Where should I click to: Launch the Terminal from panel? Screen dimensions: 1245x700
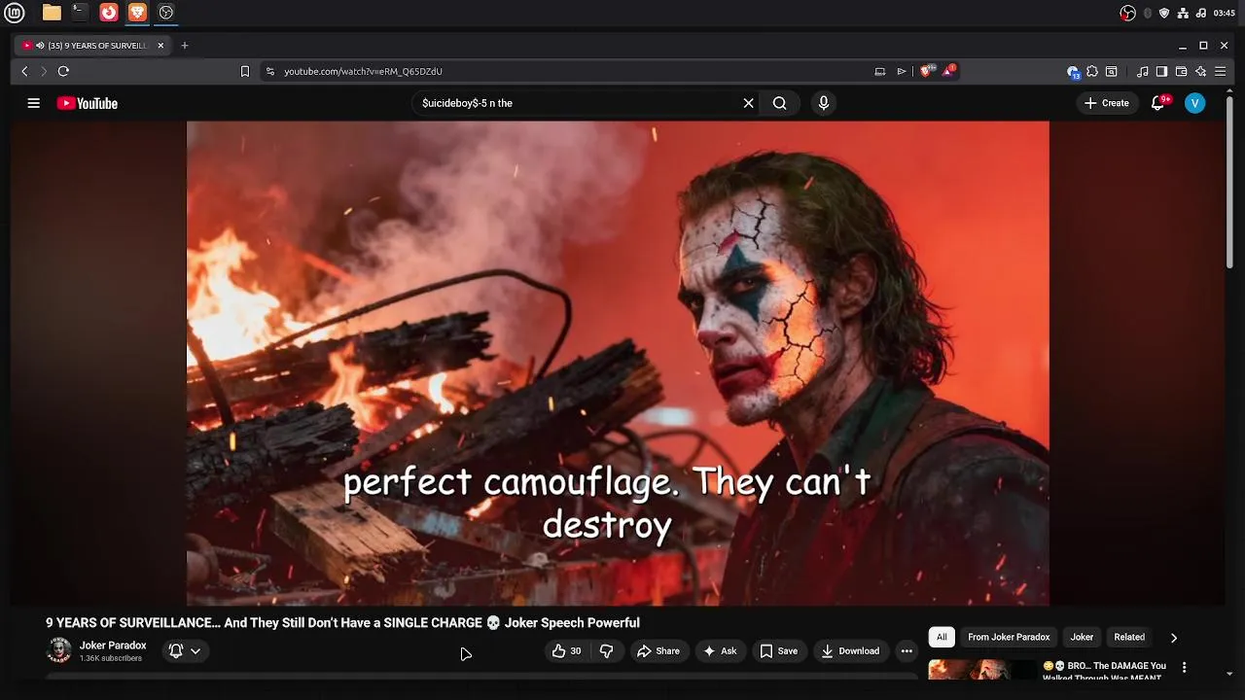pos(80,13)
